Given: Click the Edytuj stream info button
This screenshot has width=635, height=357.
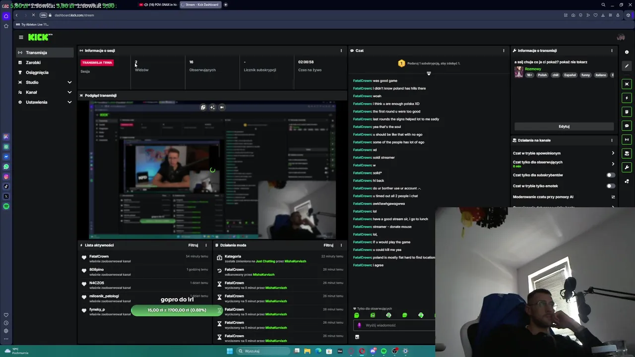Looking at the screenshot, I should 564,126.
